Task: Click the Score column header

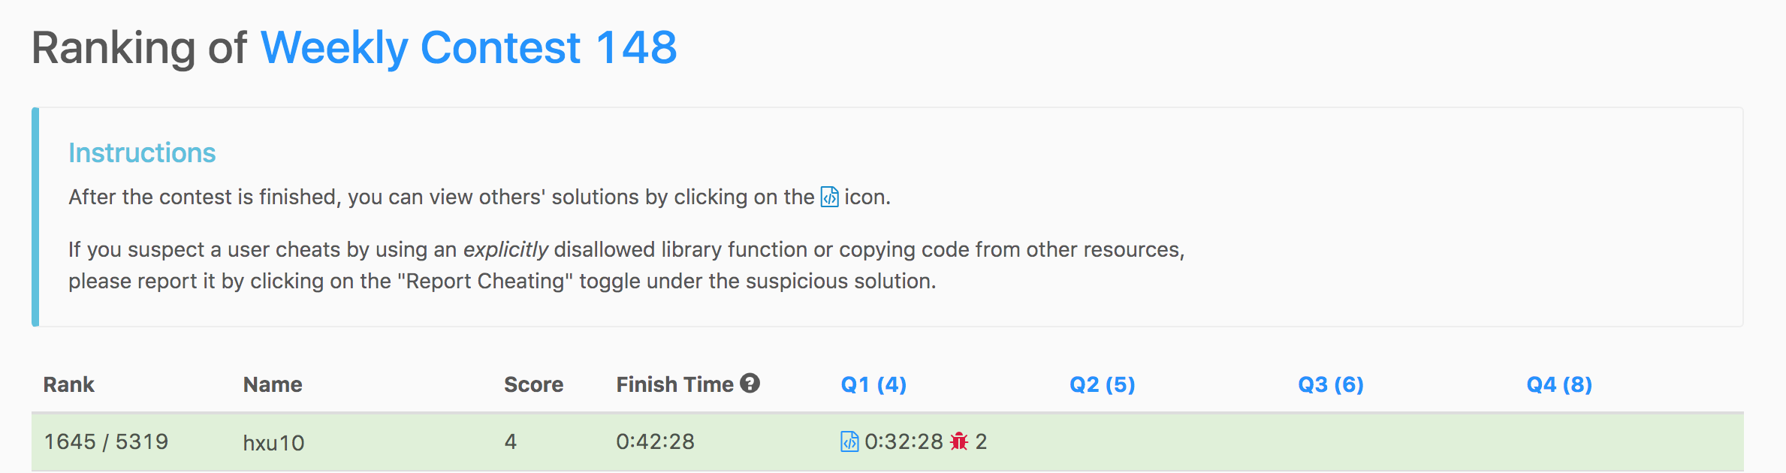Action: pos(533,384)
